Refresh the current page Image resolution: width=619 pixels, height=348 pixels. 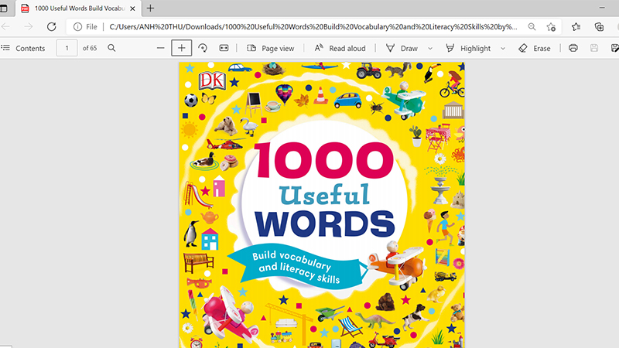(52, 26)
